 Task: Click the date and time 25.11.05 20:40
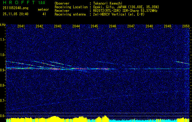(x=15, y=14)
